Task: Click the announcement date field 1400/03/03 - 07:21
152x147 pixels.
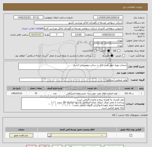Action: coord(28,18)
